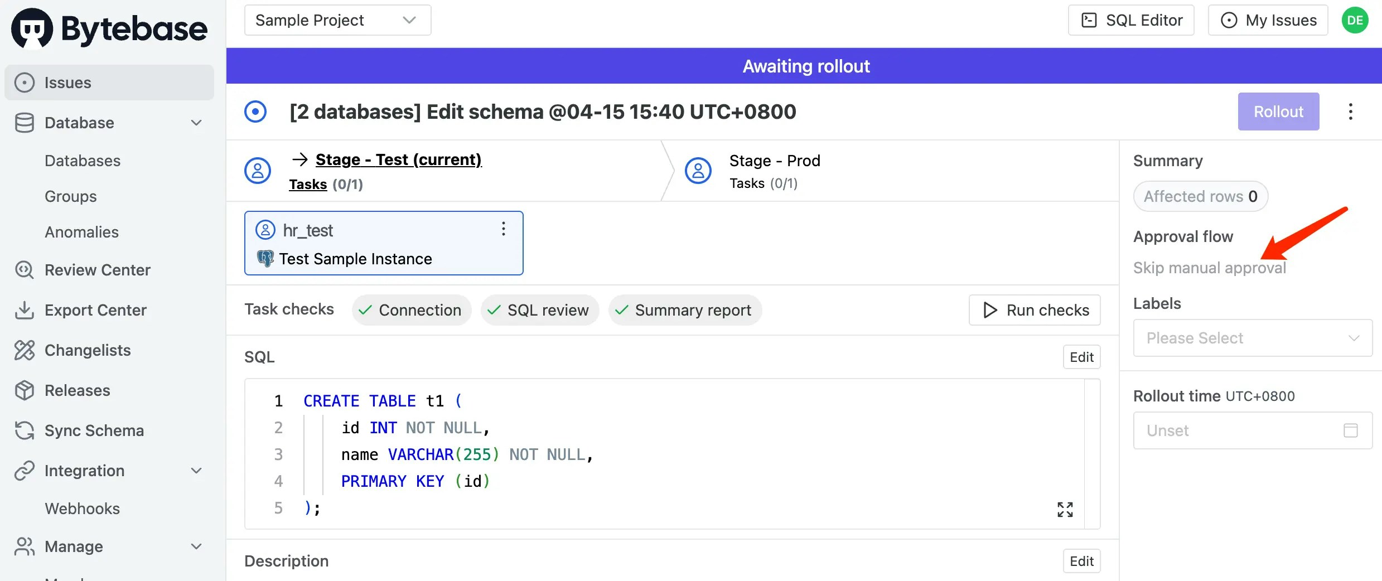Click the My Issues circle icon
The image size is (1382, 581).
(x=1229, y=20)
